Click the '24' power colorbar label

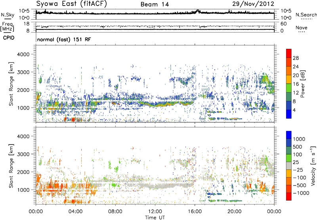click(296, 67)
